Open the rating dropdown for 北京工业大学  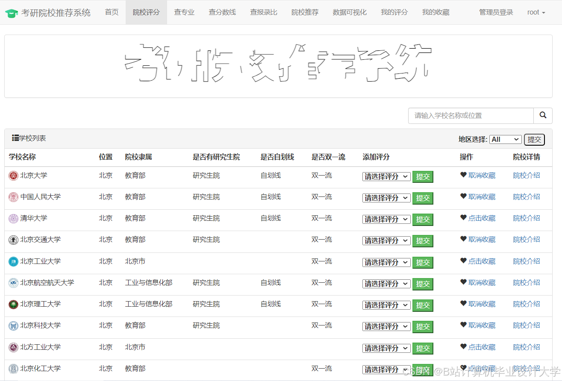386,262
